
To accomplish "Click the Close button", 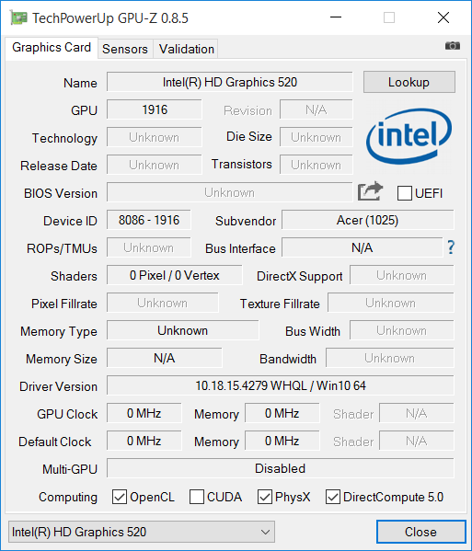I will click(x=420, y=532).
